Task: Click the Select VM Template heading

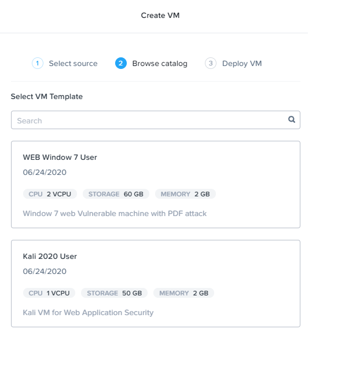Action: click(47, 97)
